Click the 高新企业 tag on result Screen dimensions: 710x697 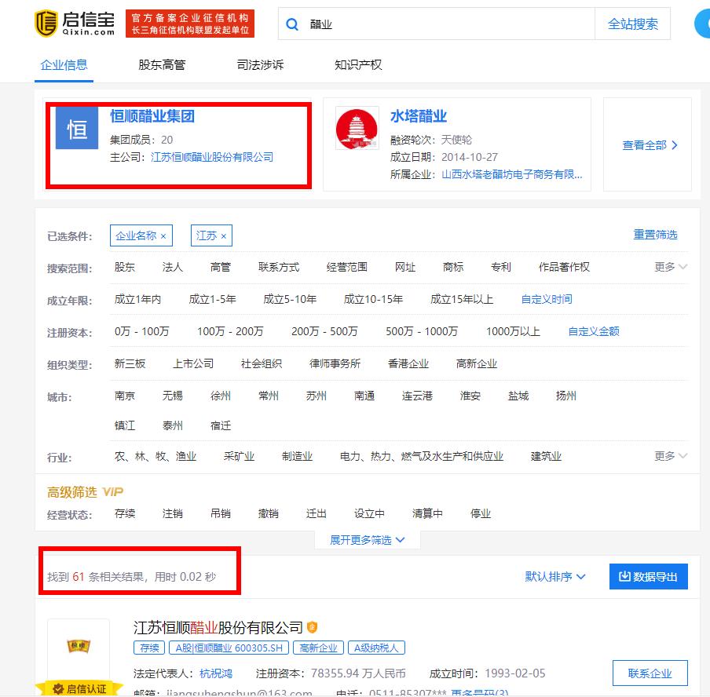click(x=318, y=648)
